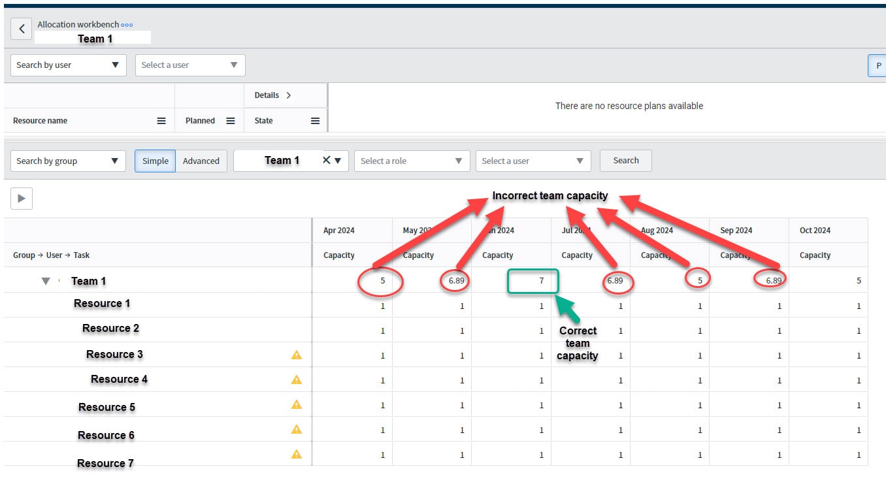Click the warning icon beside Resource 5
The height and width of the screenshot is (484, 886).
tap(296, 404)
